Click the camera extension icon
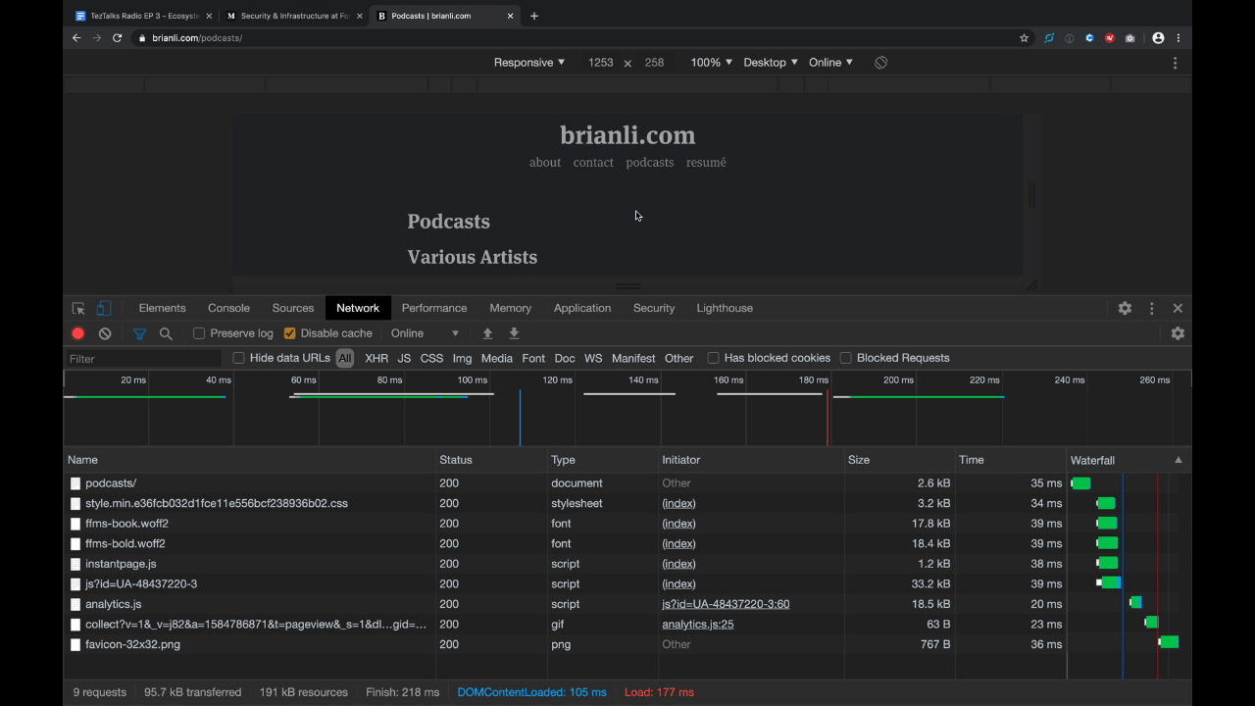The image size is (1255, 706). coord(1130,38)
